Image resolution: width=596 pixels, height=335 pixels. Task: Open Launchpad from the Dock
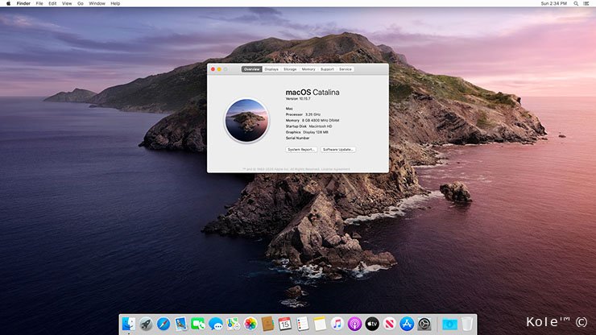point(146,323)
